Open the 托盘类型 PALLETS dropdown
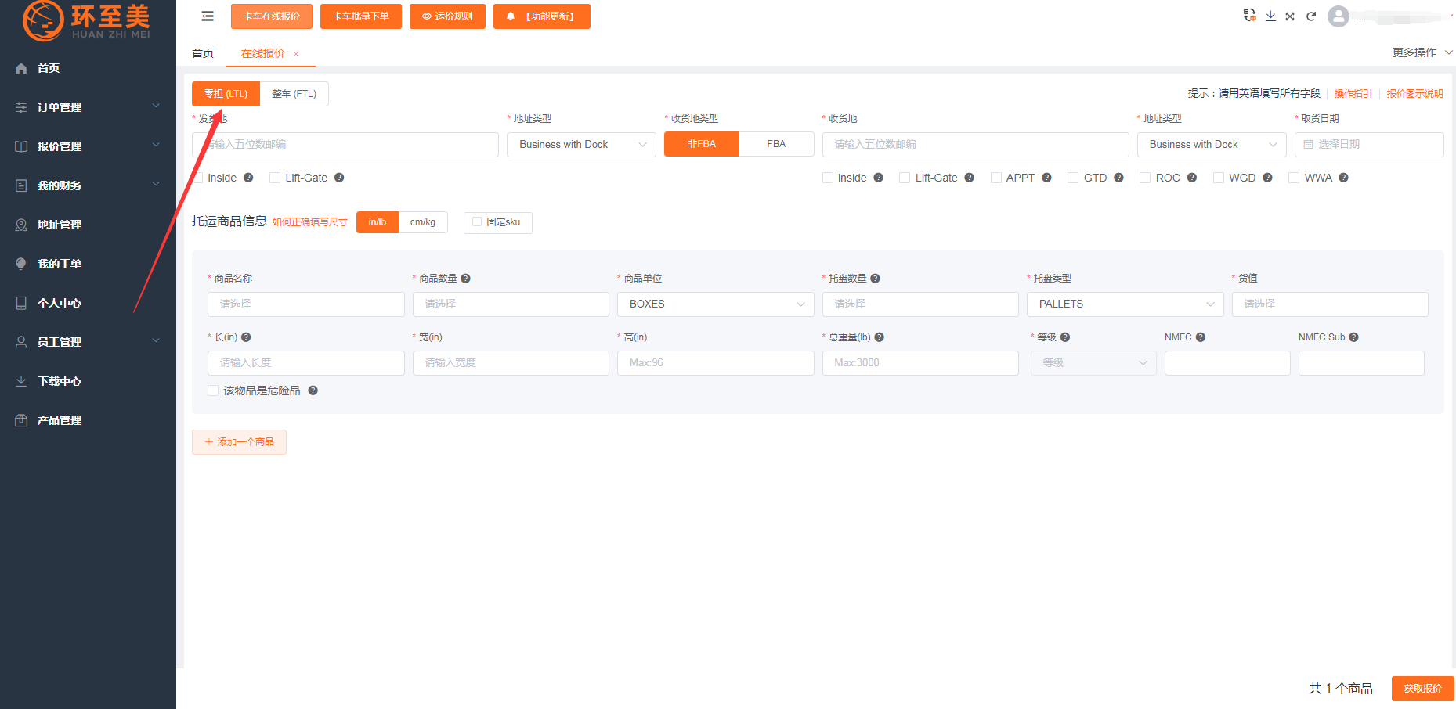Viewport: 1456px width, 709px height. click(x=1125, y=304)
